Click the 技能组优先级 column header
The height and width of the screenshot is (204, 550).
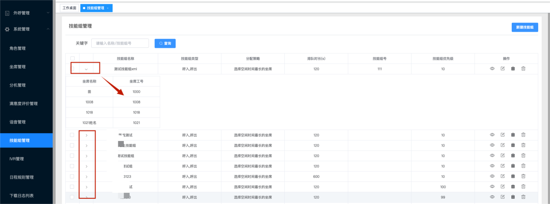click(443, 58)
